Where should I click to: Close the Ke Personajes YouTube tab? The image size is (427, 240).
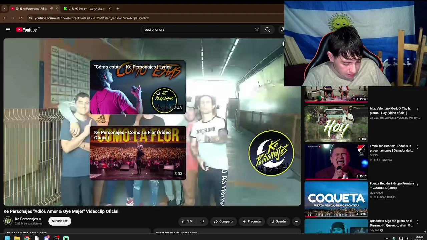coord(57,9)
